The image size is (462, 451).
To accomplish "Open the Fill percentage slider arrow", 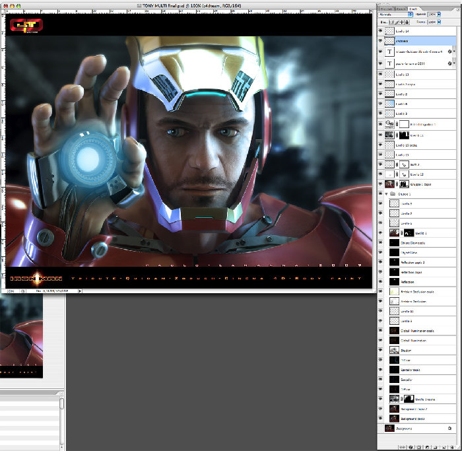I will [x=439, y=22].
